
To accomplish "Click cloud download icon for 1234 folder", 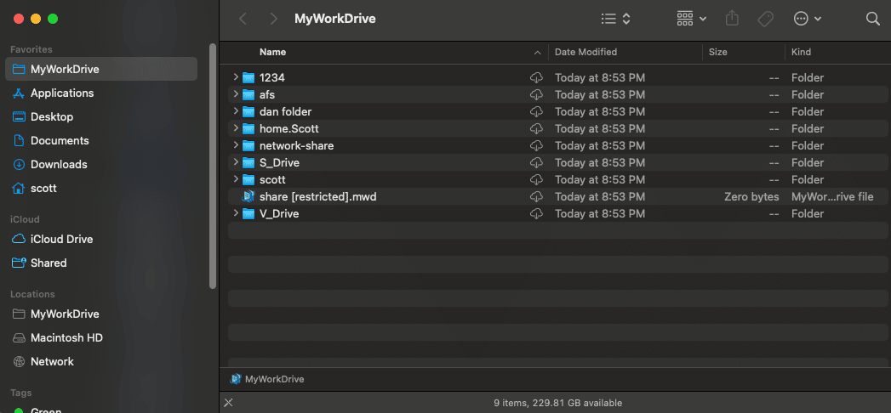I will pyautogui.click(x=536, y=77).
